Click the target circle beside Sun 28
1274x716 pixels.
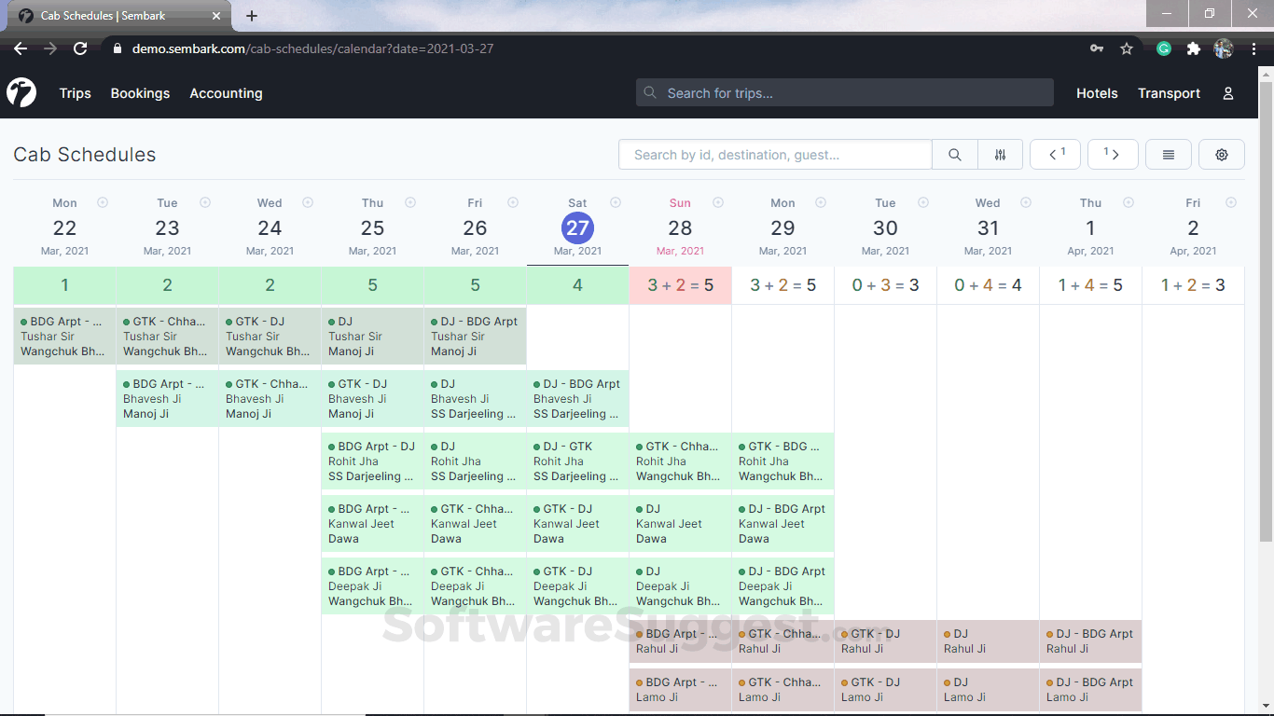tap(717, 201)
